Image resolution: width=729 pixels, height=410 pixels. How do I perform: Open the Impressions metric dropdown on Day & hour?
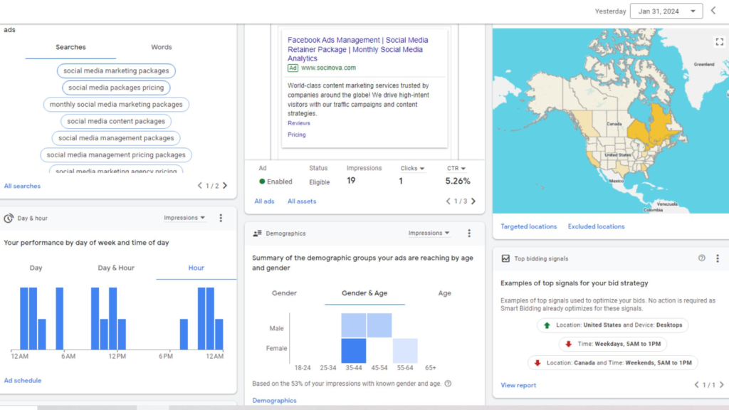click(x=185, y=219)
